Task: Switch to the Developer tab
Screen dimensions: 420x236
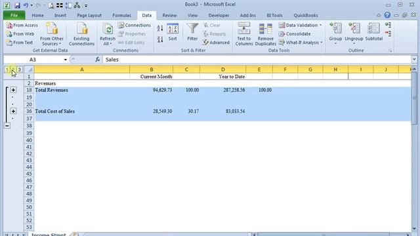Action: pos(219,15)
